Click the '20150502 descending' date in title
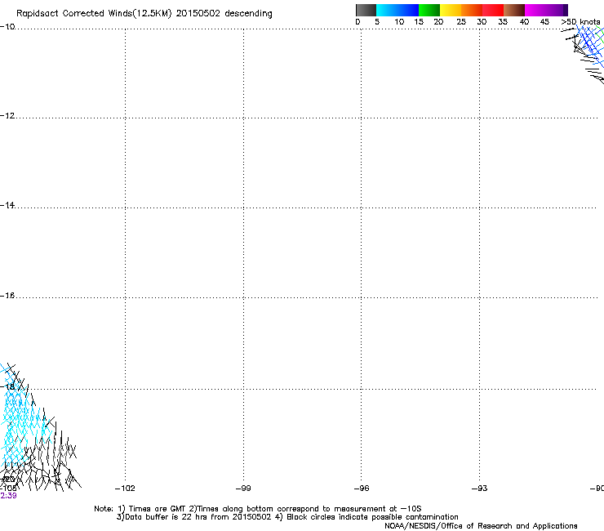 point(224,14)
